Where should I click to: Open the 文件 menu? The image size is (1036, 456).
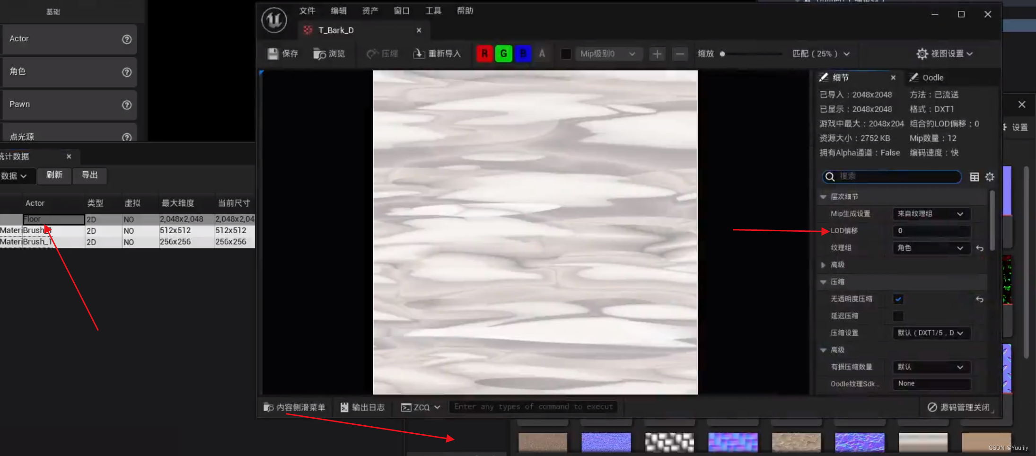point(307,11)
